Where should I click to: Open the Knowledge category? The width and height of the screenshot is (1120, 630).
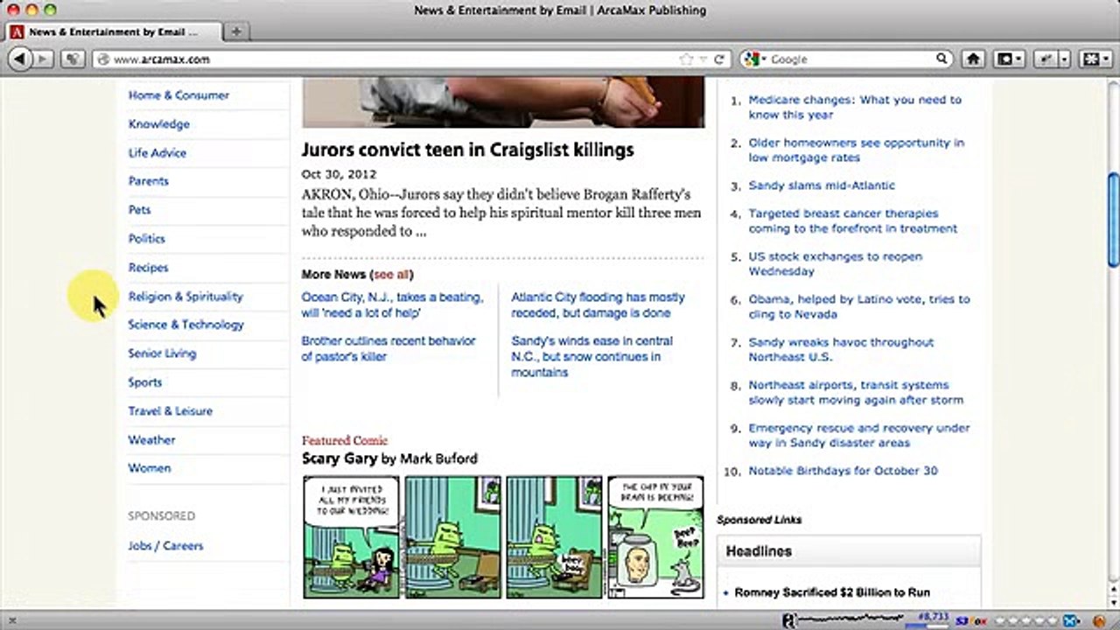[159, 124]
